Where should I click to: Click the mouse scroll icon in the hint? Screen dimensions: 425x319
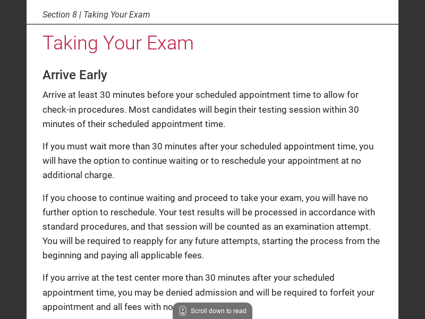183,311
